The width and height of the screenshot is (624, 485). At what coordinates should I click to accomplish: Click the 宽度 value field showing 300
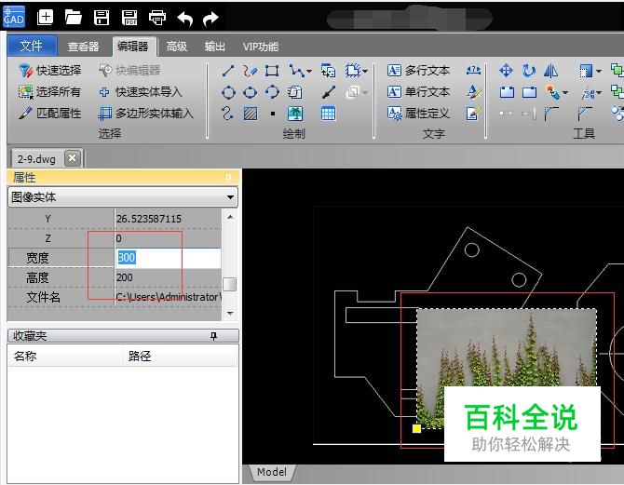[168, 258]
